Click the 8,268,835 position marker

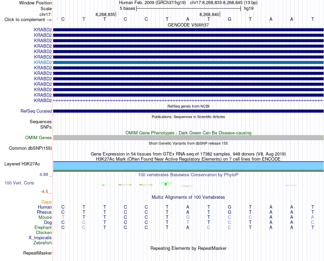[105, 14]
